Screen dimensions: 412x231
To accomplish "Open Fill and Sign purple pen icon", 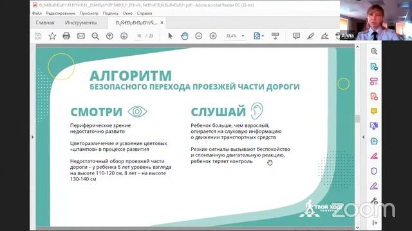I will [x=374, y=186].
